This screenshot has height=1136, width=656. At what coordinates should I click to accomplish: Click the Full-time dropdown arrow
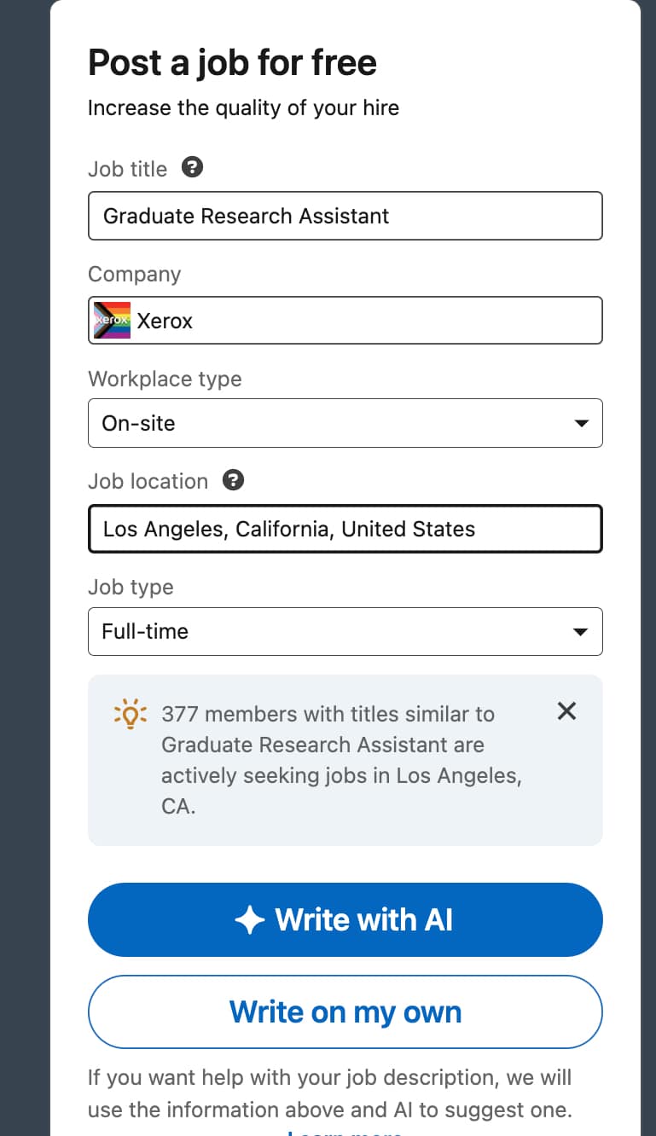coord(581,631)
